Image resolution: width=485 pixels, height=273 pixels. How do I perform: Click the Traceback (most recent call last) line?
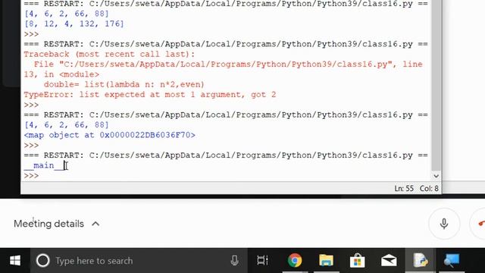(x=109, y=54)
